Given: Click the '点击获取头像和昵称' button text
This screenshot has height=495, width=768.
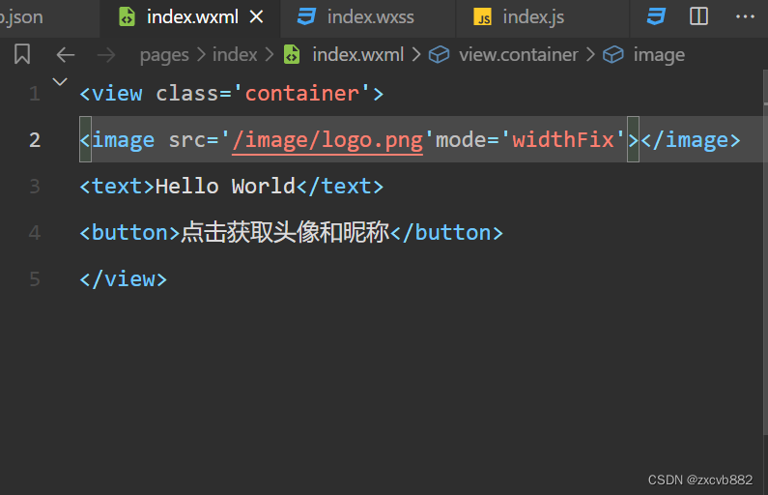Looking at the screenshot, I should 285,232.
